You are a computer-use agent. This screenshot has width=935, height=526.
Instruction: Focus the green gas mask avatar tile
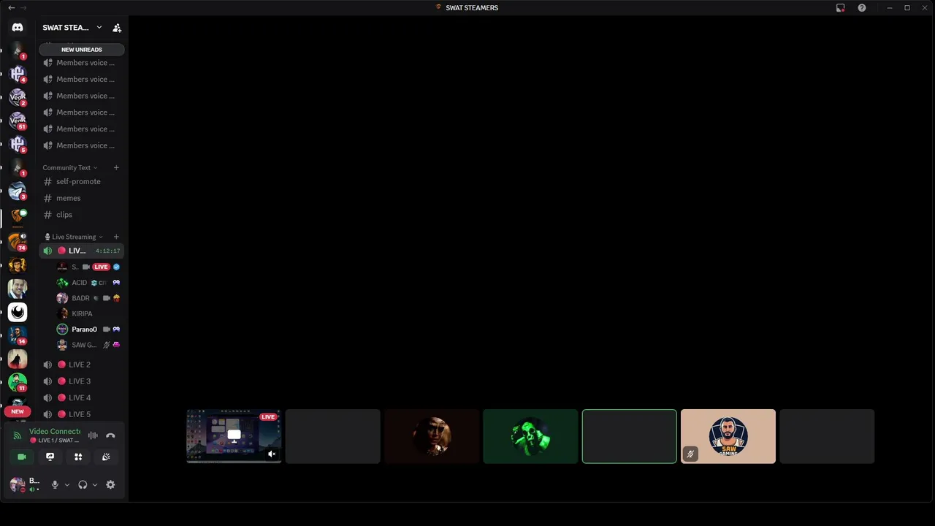tap(530, 436)
